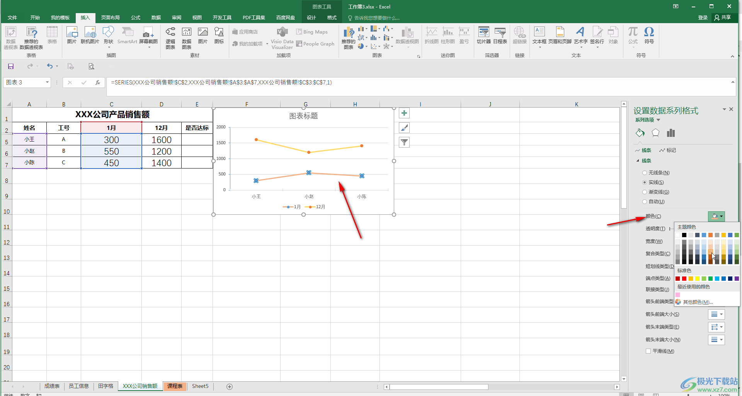Screen dimensions: 742x396
Task: Open the chart filters funnel button
Action: coord(404,142)
